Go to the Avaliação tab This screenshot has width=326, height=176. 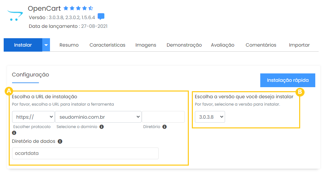click(223, 45)
